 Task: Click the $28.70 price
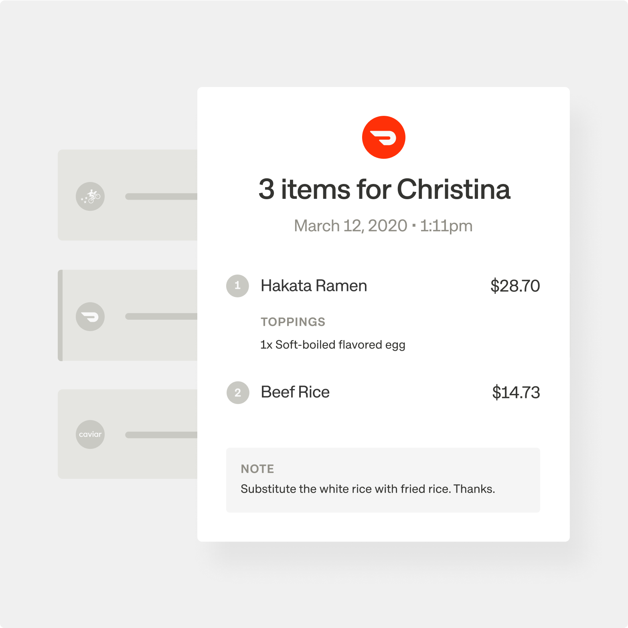point(515,286)
